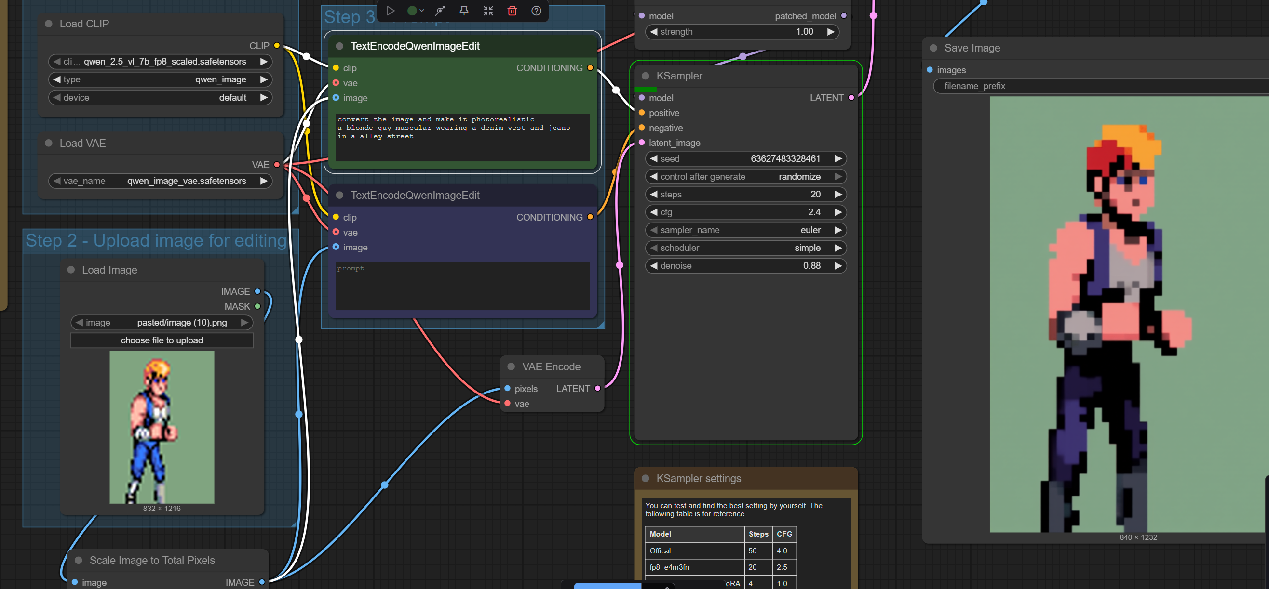
Task: Open the clip_name model dropdown
Action: pyautogui.click(x=160, y=62)
